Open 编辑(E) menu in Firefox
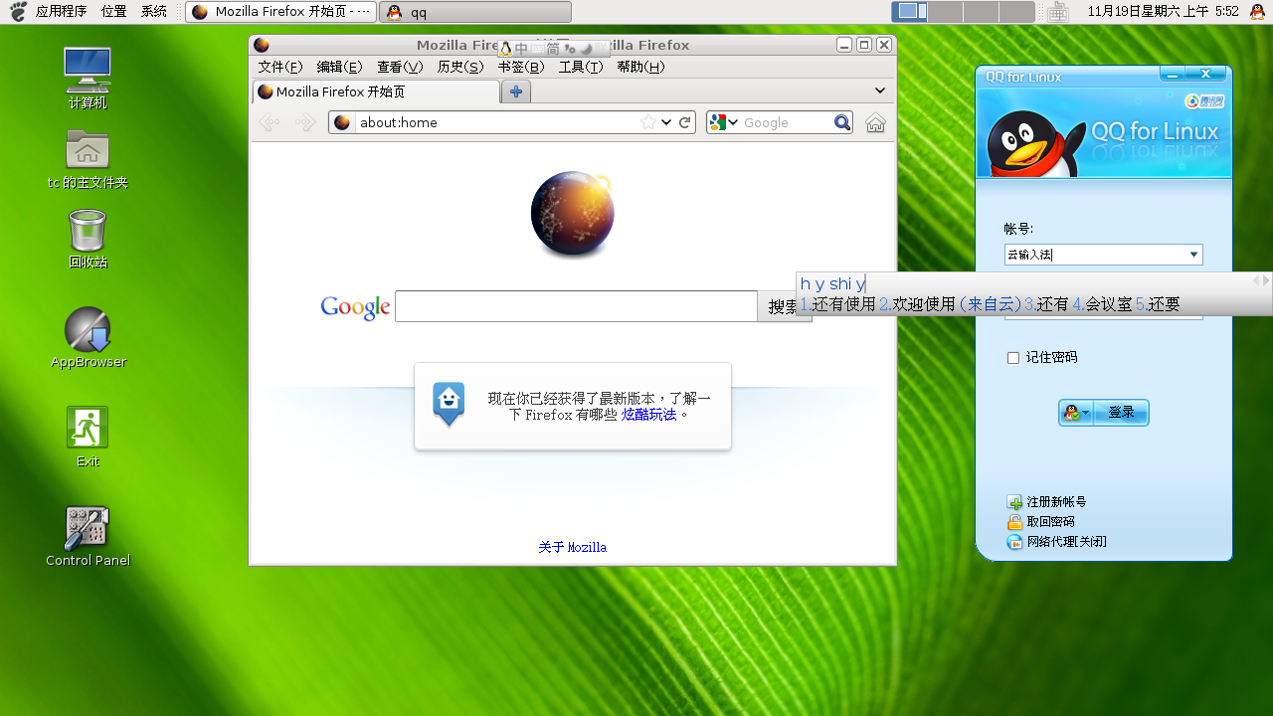Image resolution: width=1273 pixels, height=716 pixels. pyautogui.click(x=339, y=67)
